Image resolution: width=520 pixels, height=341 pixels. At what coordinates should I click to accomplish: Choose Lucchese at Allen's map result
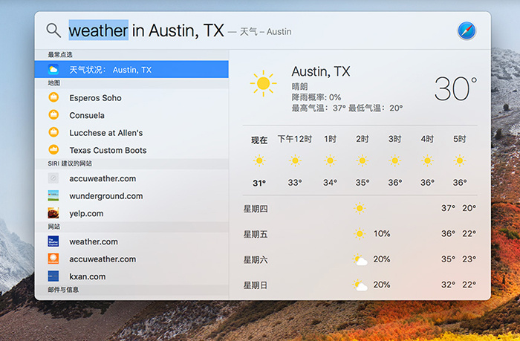(105, 133)
